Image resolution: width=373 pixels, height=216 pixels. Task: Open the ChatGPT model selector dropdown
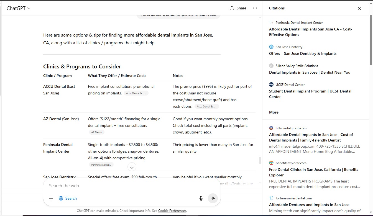click(x=18, y=8)
